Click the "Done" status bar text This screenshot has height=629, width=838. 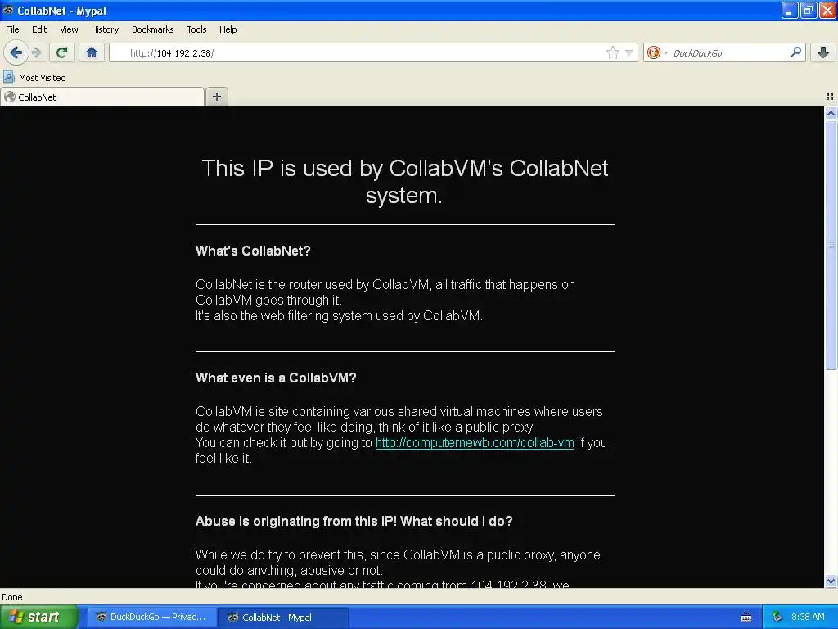[x=11, y=597]
